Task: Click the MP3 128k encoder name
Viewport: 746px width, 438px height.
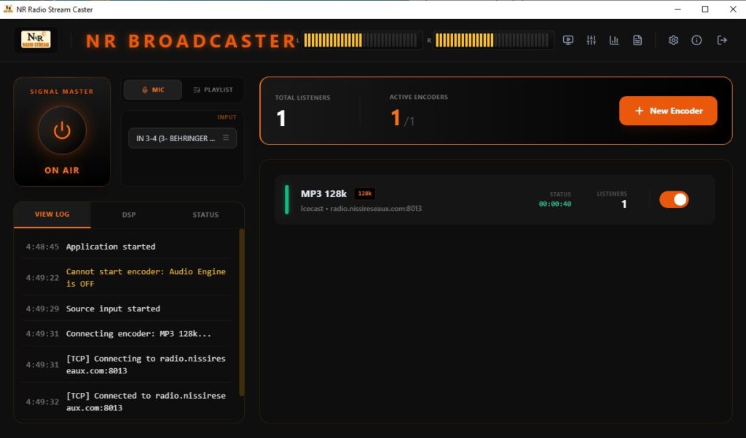Action: pos(323,194)
